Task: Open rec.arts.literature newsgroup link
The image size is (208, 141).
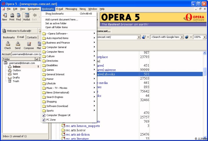Action: pos(77,139)
